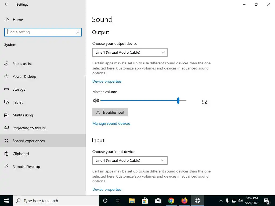275x206 pixels.
Task: Launch Firefox from taskbar
Action: pyautogui.click(x=184, y=201)
